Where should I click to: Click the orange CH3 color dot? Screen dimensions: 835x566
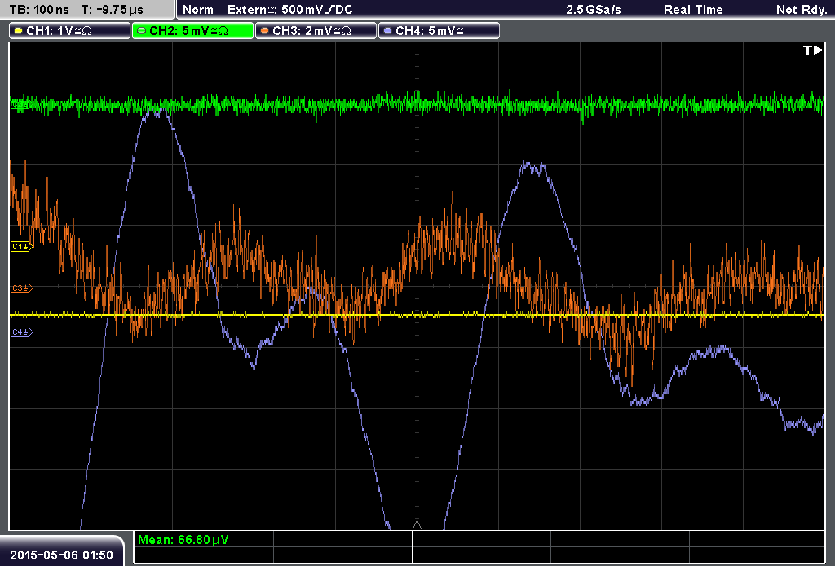pos(265,31)
